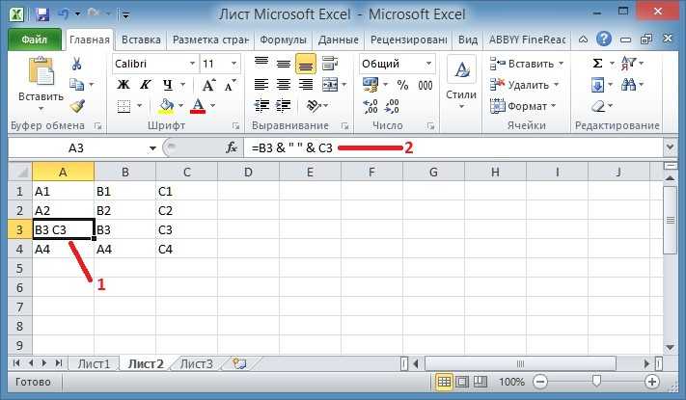Open the Файл tab
Screen dimensions: 686x400
tap(34, 40)
